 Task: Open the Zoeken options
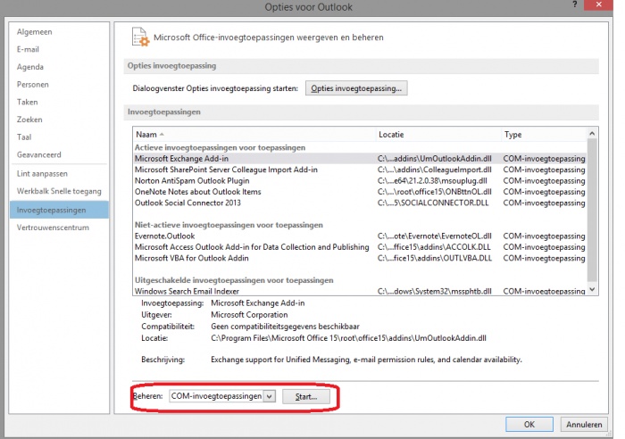coord(29,120)
